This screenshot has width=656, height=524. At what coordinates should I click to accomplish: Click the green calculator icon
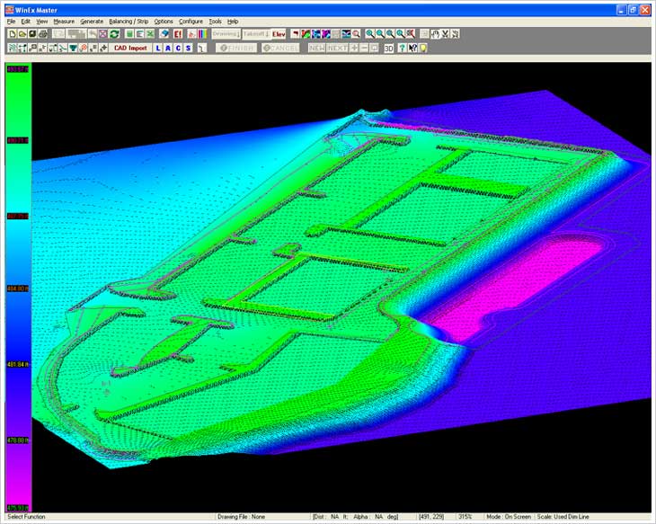coord(129,34)
